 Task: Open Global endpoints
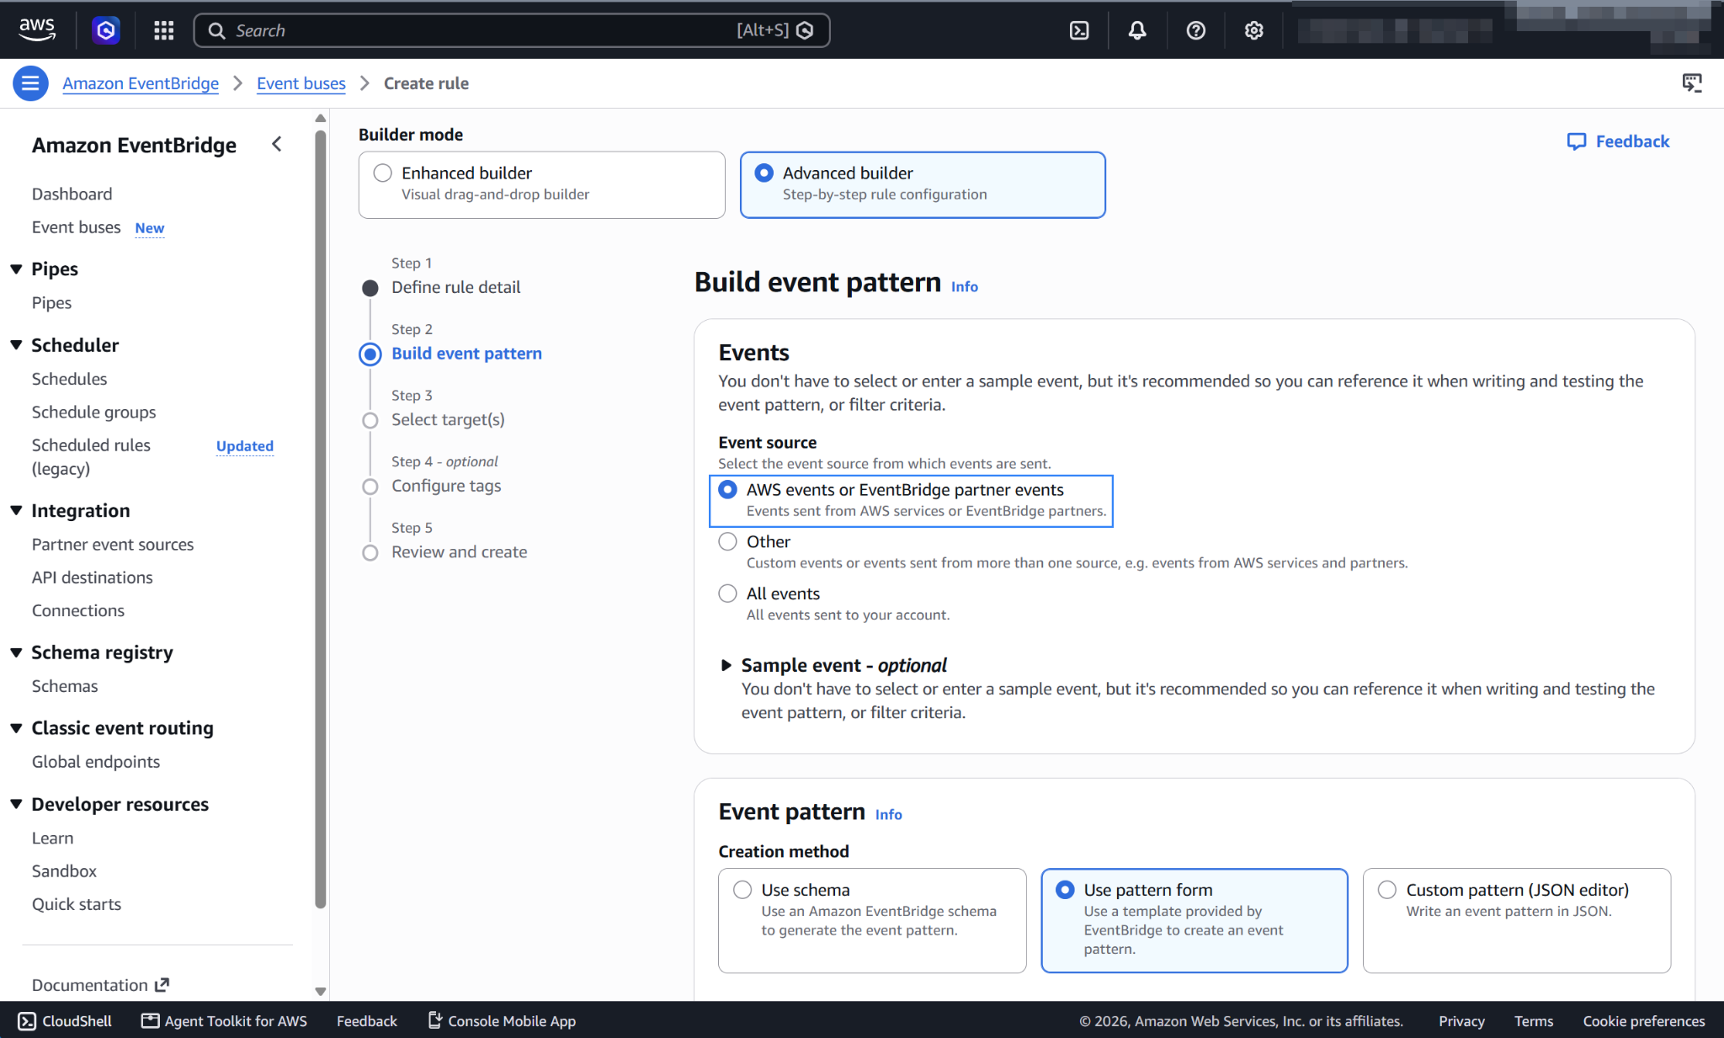[x=95, y=762]
